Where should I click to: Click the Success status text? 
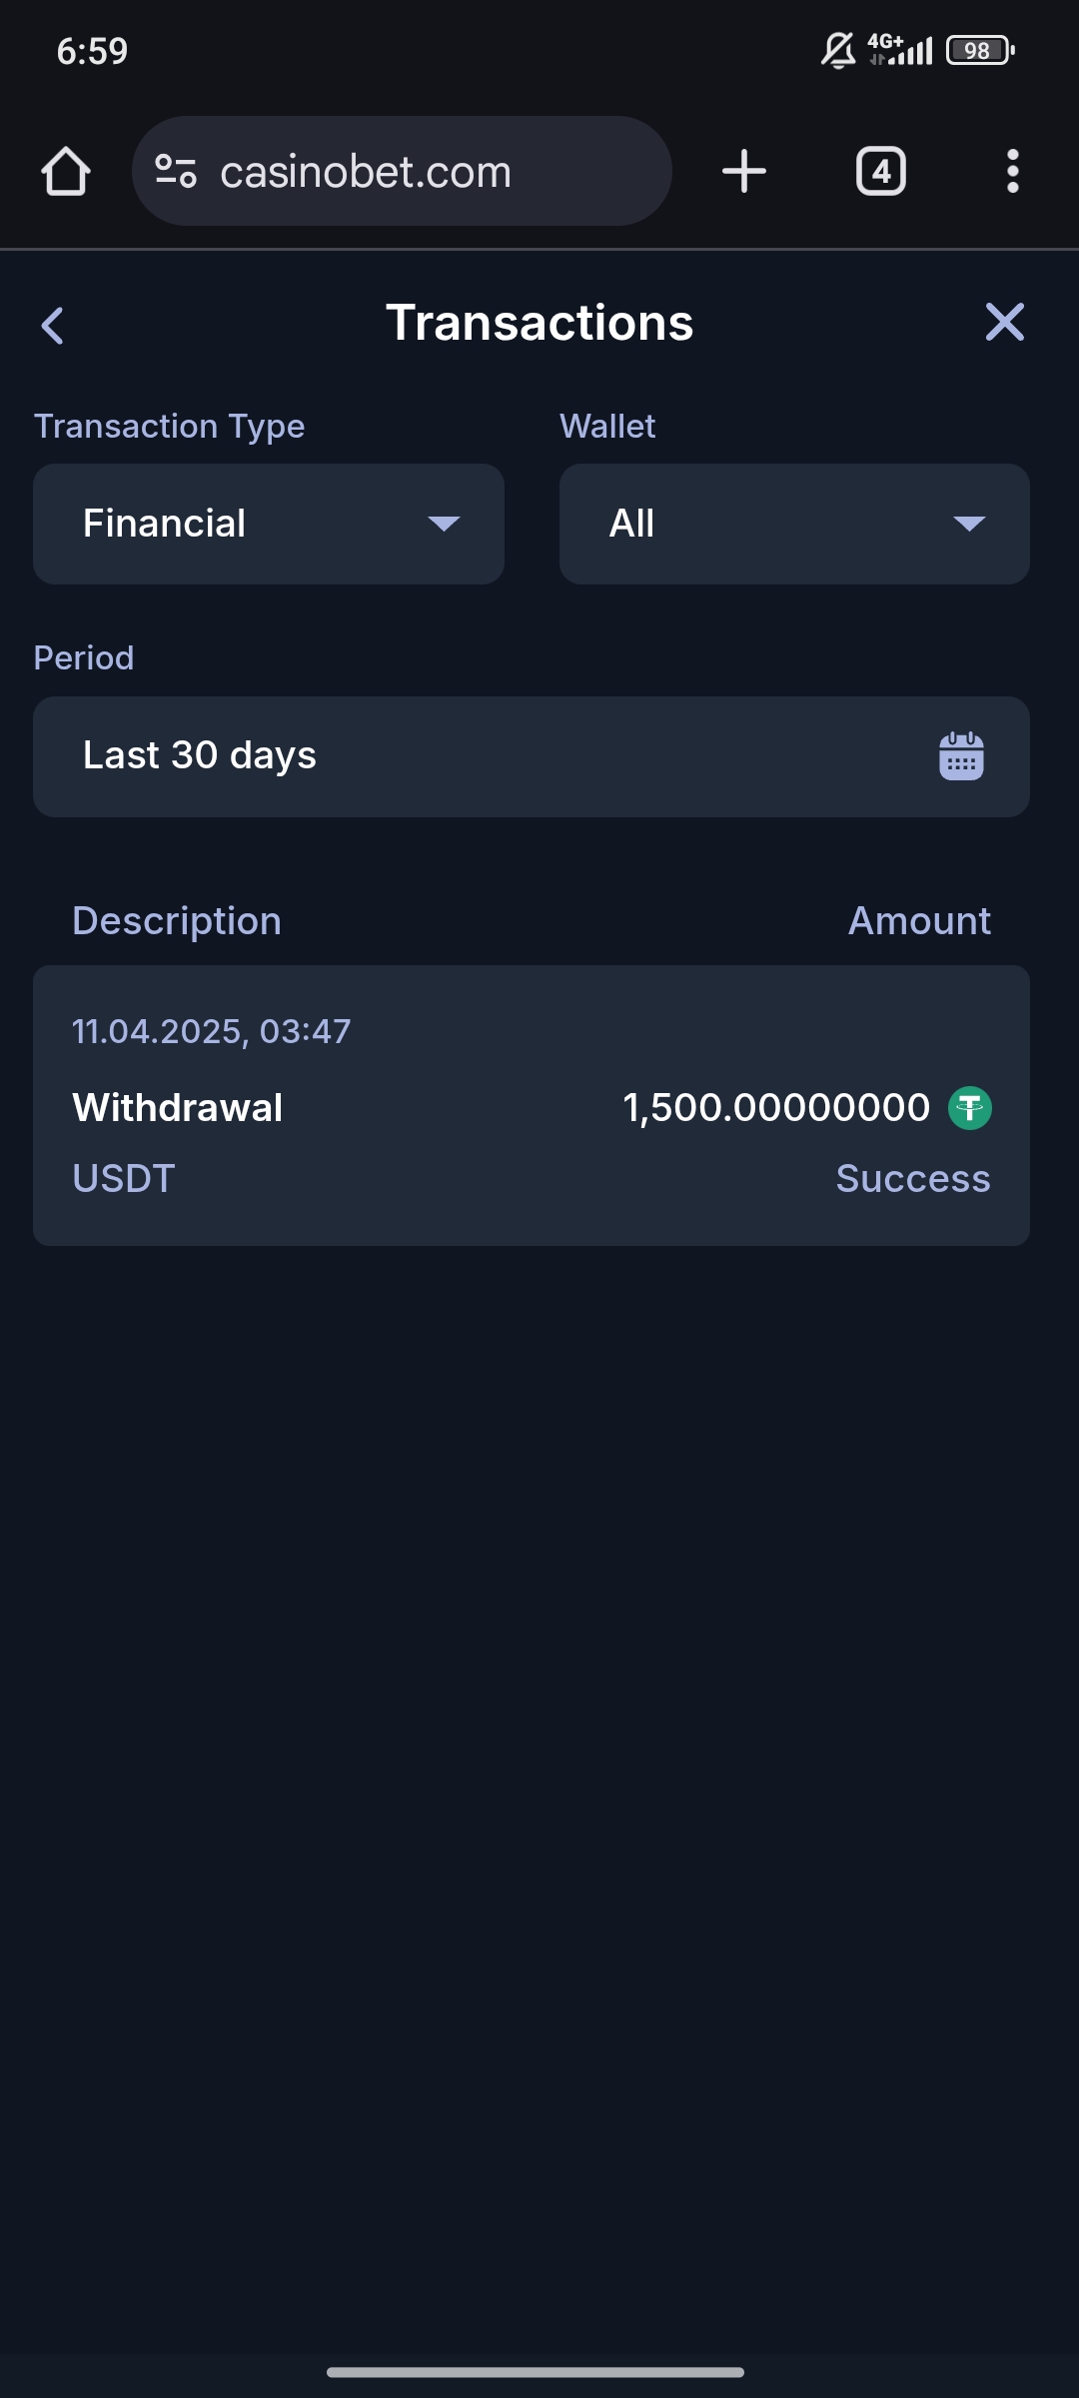[912, 1179]
